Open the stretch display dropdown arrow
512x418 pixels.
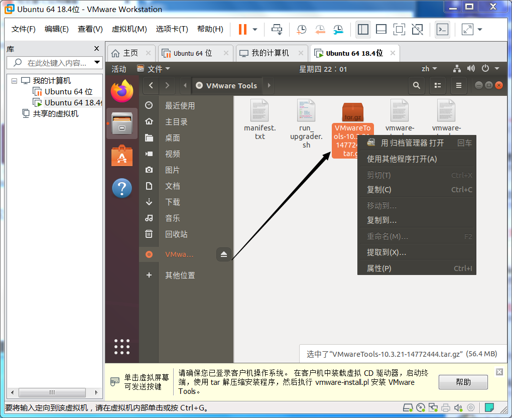[480, 30]
